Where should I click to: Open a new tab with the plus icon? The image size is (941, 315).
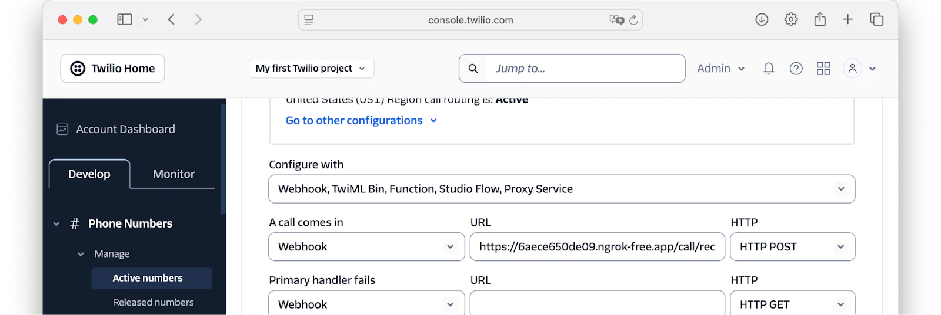(x=847, y=19)
